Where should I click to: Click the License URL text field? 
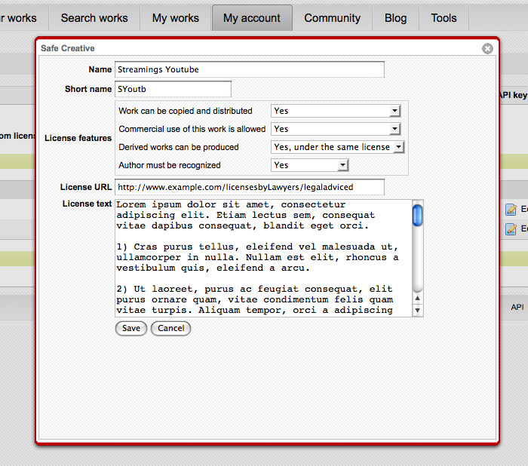(249, 187)
